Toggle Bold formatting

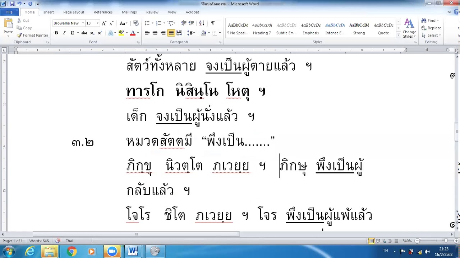tap(56, 33)
